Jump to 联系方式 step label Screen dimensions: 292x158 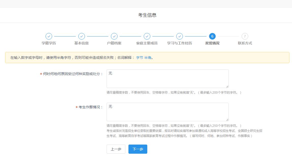click(245, 43)
